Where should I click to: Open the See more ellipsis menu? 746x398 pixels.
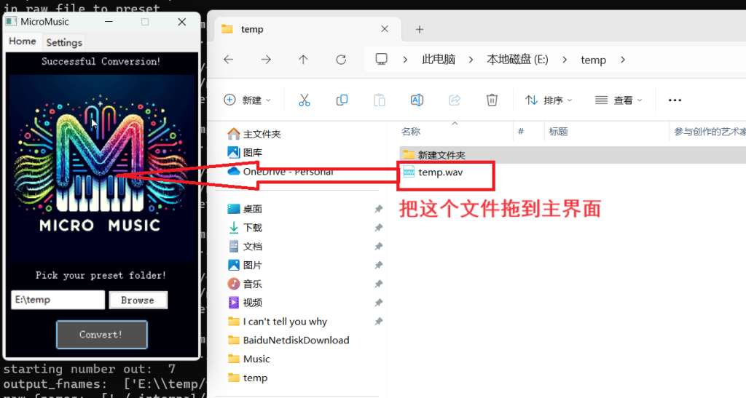[675, 100]
